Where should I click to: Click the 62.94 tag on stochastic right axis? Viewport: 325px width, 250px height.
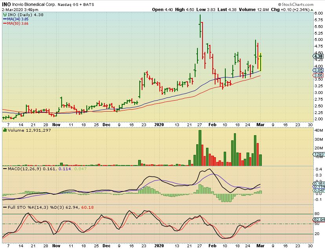pyautogui.click(x=319, y=220)
